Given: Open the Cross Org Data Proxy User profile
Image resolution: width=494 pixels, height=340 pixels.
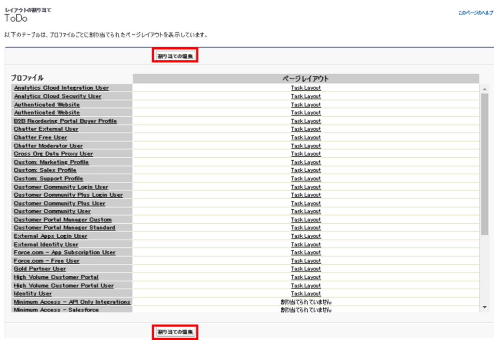Looking at the screenshot, I should [53, 154].
